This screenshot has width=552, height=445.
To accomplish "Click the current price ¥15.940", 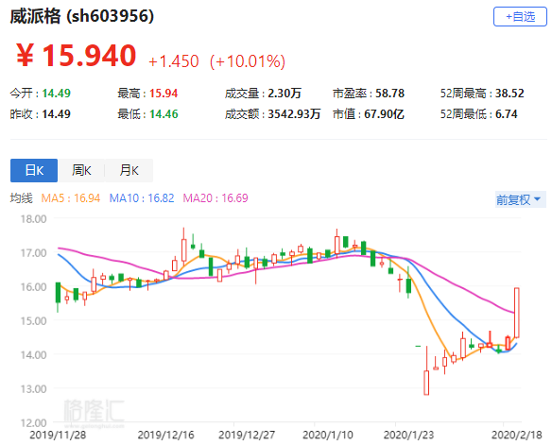I will click(x=76, y=55).
